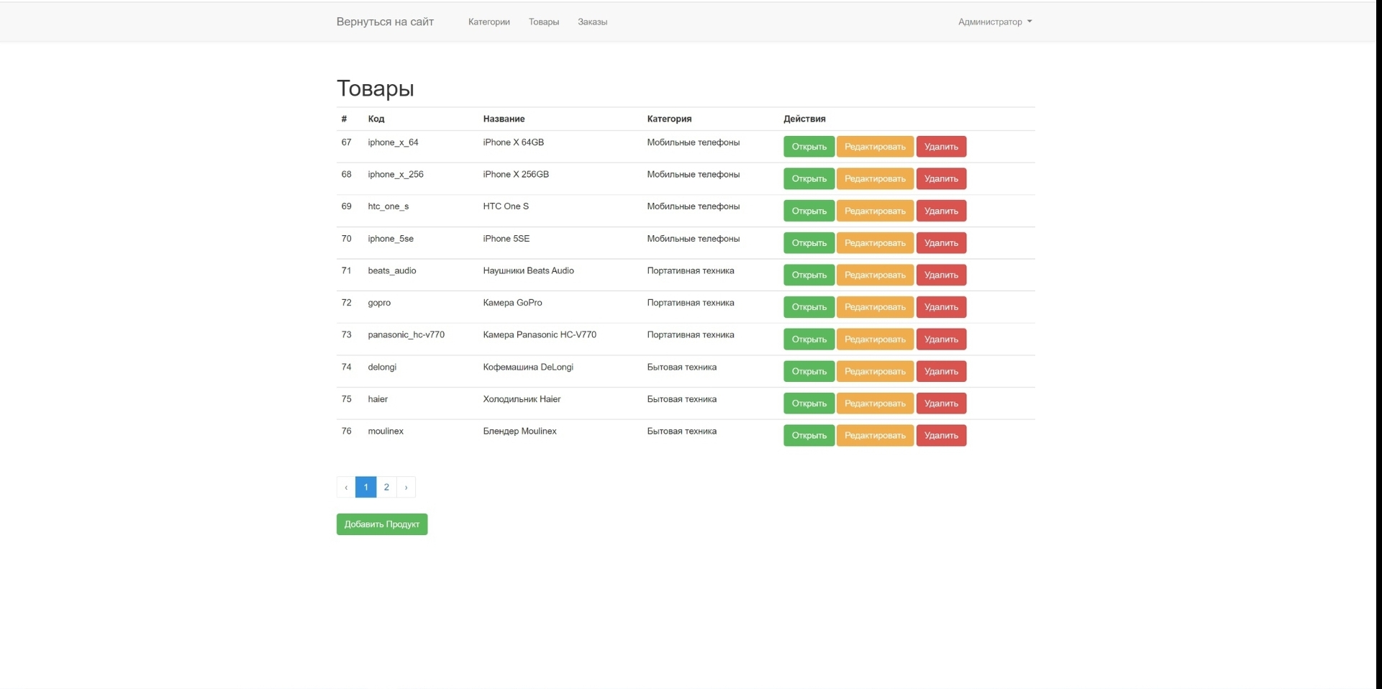Viewport: 1382px width, 689px height.
Task: Click Портативная техника in gopro row
Action: pos(691,303)
